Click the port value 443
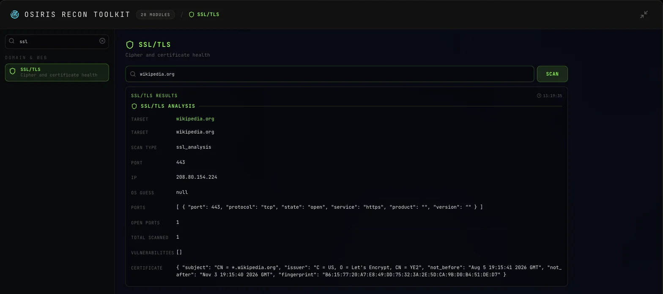 coord(181,162)
